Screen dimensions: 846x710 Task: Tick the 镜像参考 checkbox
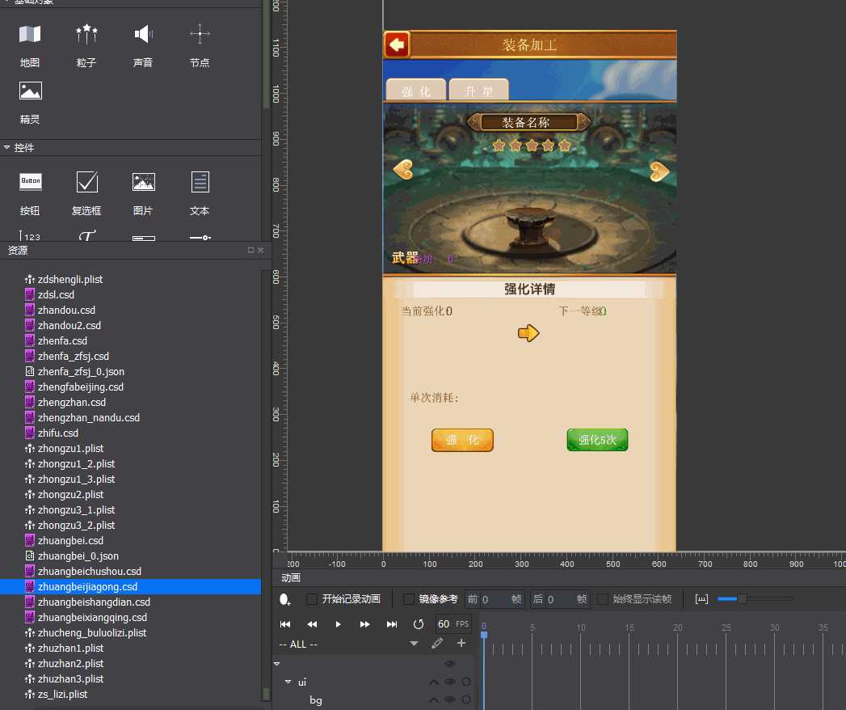tap(409, 599)
